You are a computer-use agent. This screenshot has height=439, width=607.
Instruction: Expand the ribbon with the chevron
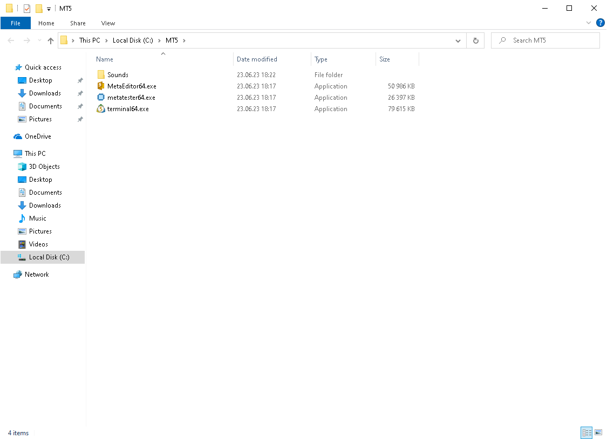pos(589,23)
